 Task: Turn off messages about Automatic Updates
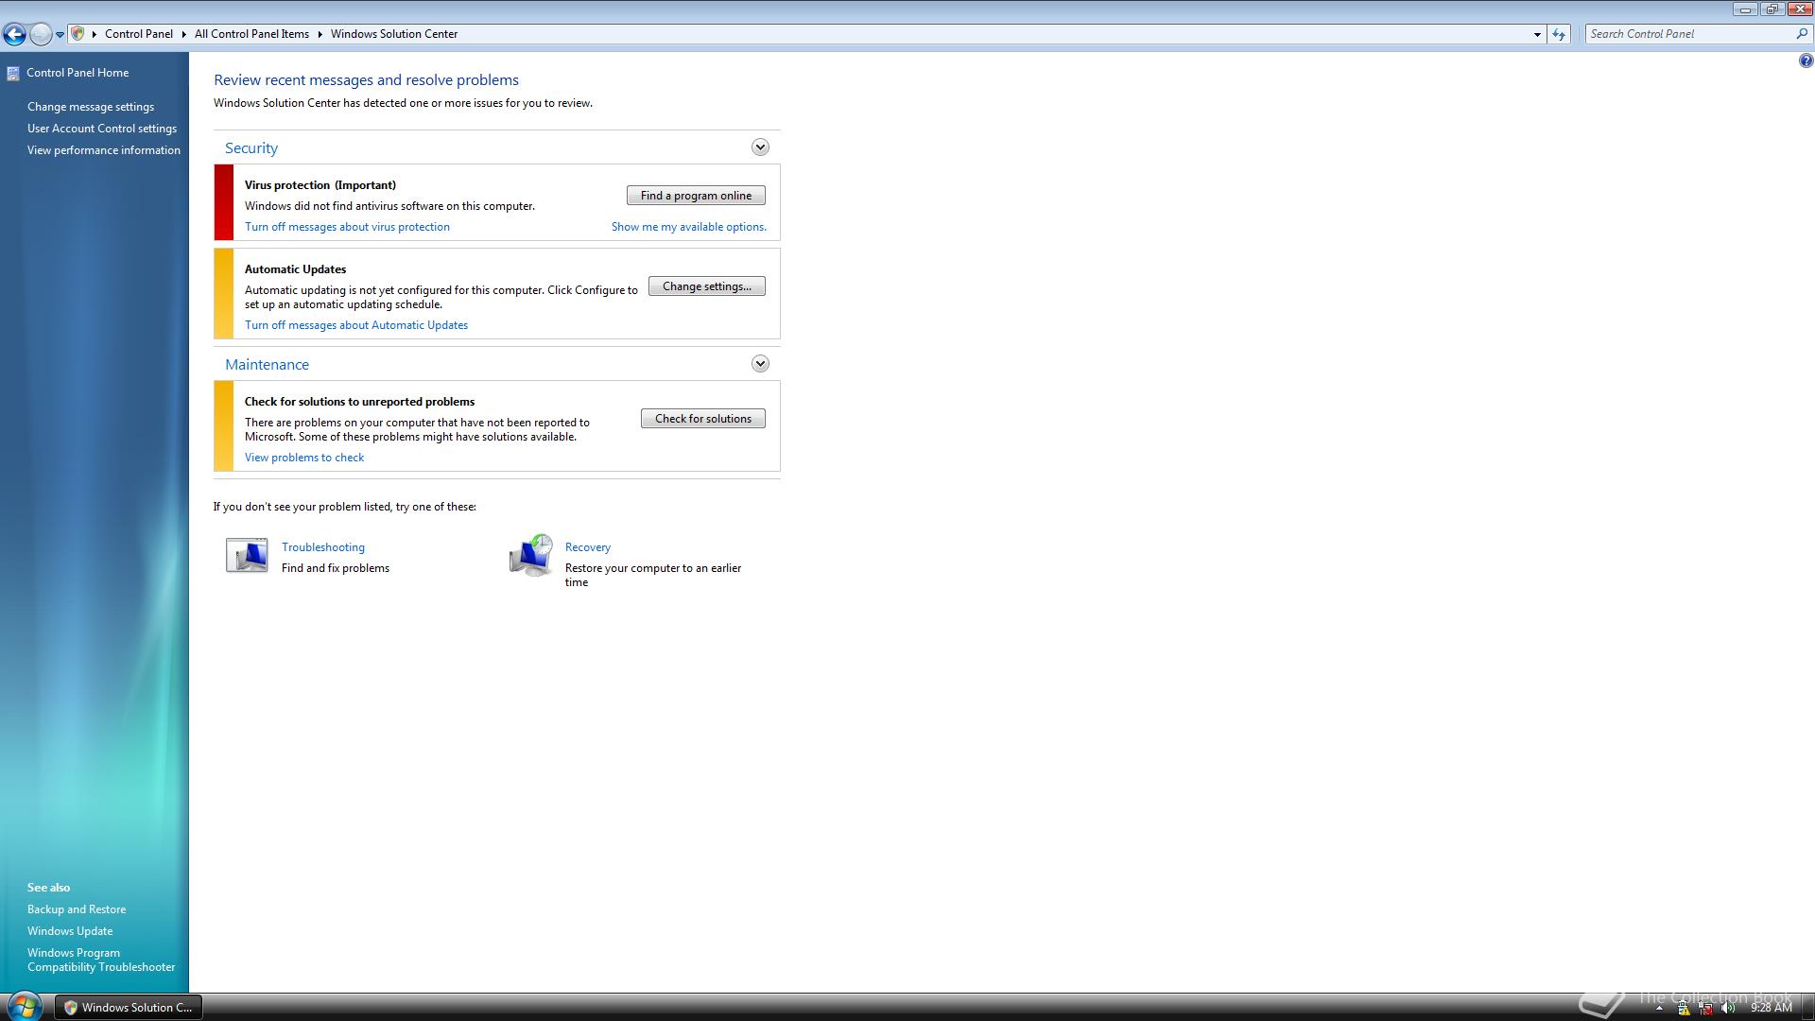(356, 325)
